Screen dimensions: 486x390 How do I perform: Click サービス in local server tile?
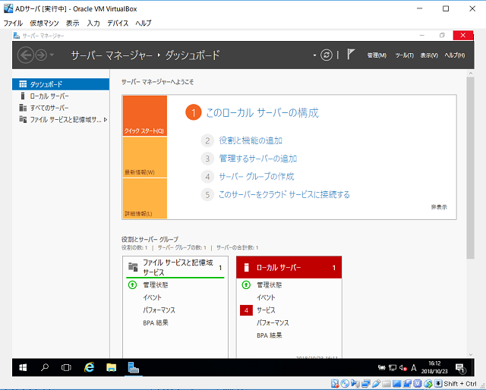coord(266,310)
